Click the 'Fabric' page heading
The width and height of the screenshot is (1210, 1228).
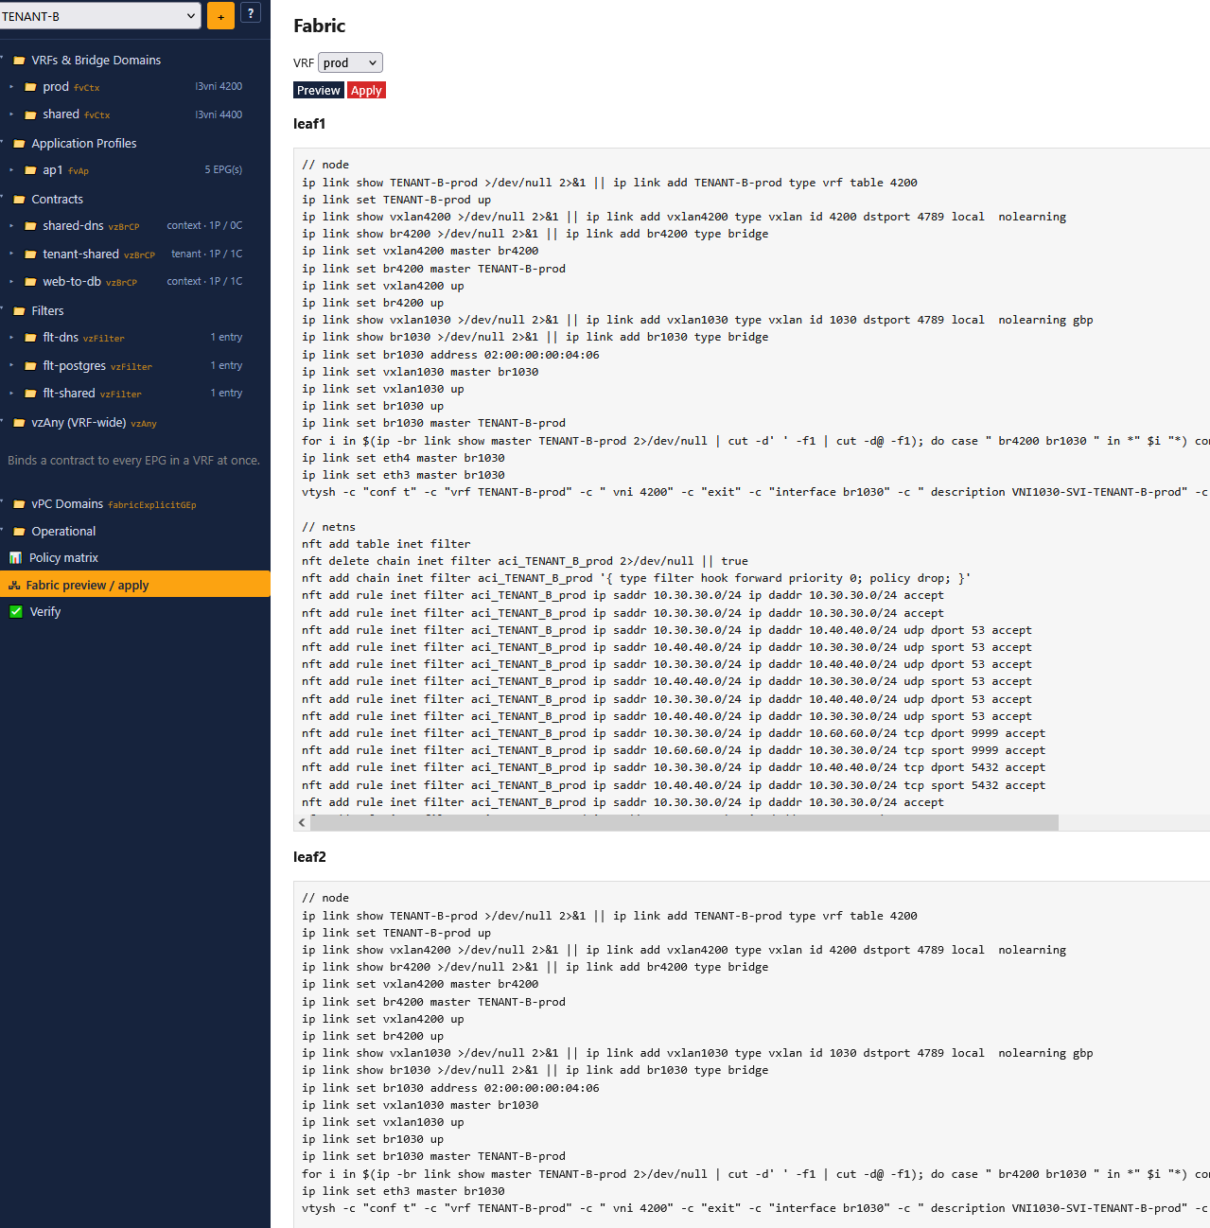point(320,26)
